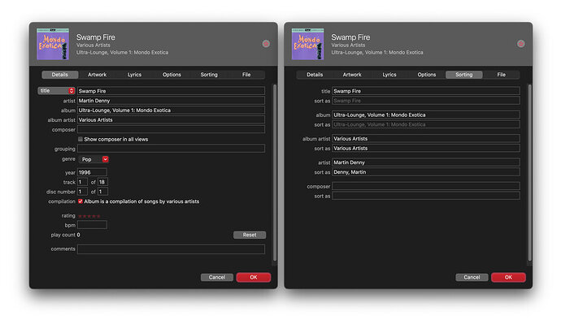The image size is (561, 325).
Task: Click Cancel in the right window
Action: 472,277
